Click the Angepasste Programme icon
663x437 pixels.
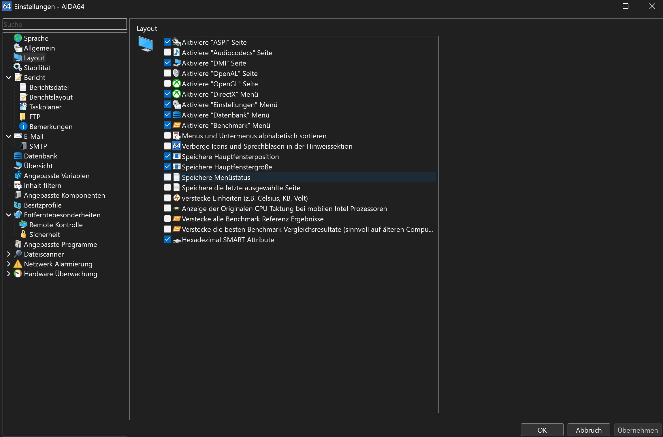tap(18, 244)
